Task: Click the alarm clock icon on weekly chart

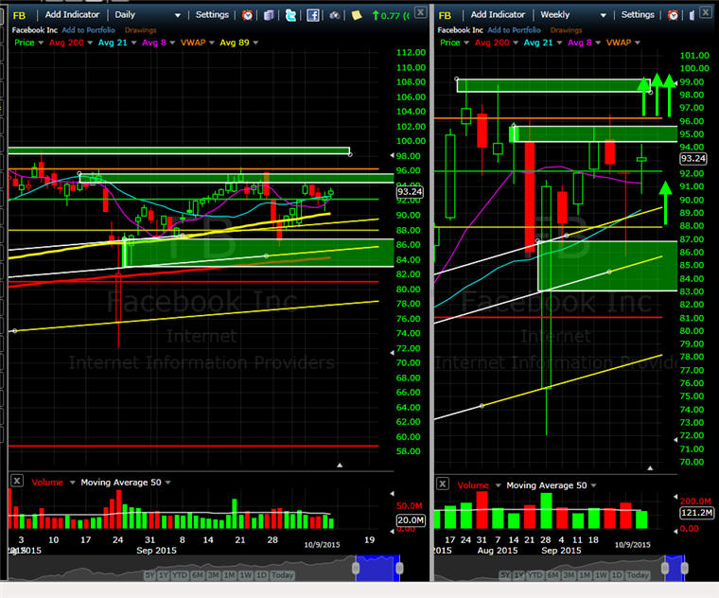Action: (673, 15)
